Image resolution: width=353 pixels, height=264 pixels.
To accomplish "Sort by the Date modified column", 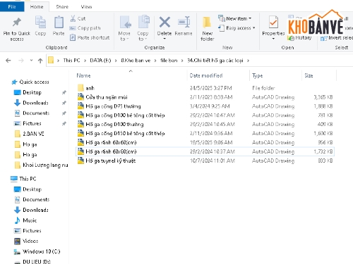I will pyautogui.click(x=206, y=75).
